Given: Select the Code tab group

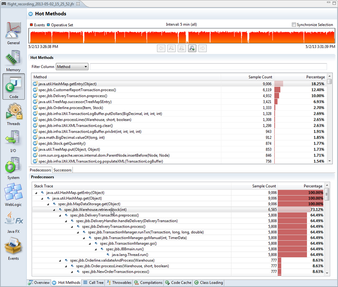Looking at the screenshot, I should (13, 87).
